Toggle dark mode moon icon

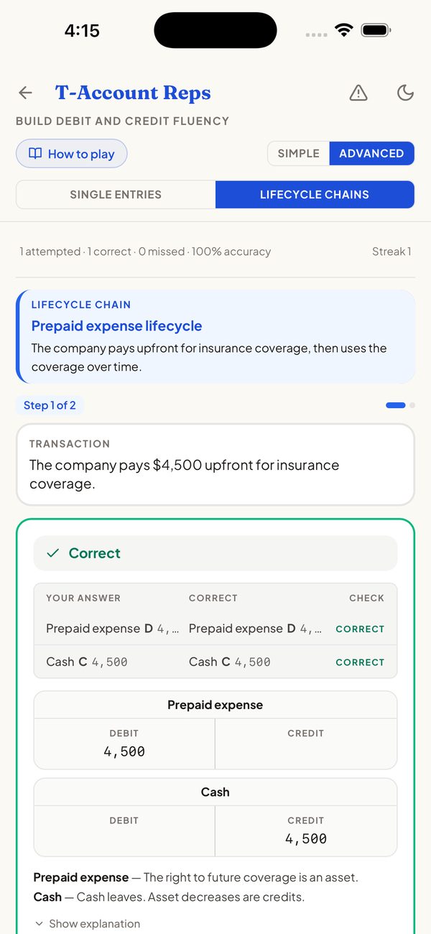406,93
